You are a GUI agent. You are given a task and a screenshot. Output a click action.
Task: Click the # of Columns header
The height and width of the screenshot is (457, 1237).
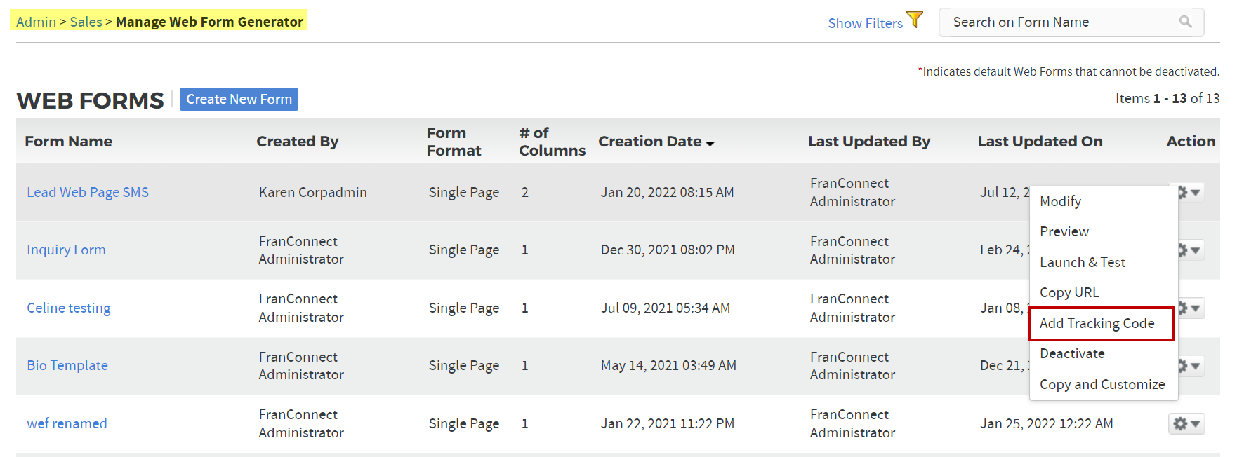pyautogui.click(x=552, y=142)
